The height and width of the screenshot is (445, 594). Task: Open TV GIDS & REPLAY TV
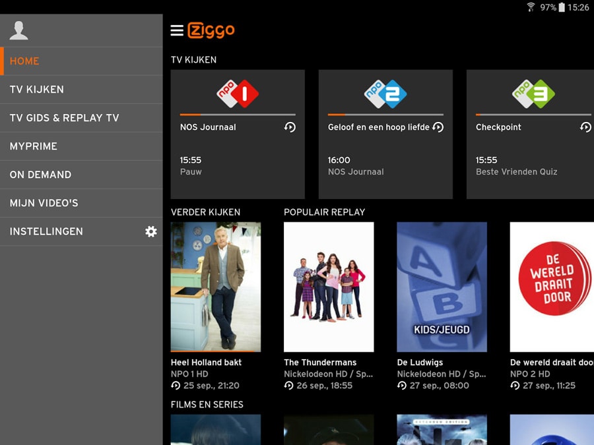(81, 118)
